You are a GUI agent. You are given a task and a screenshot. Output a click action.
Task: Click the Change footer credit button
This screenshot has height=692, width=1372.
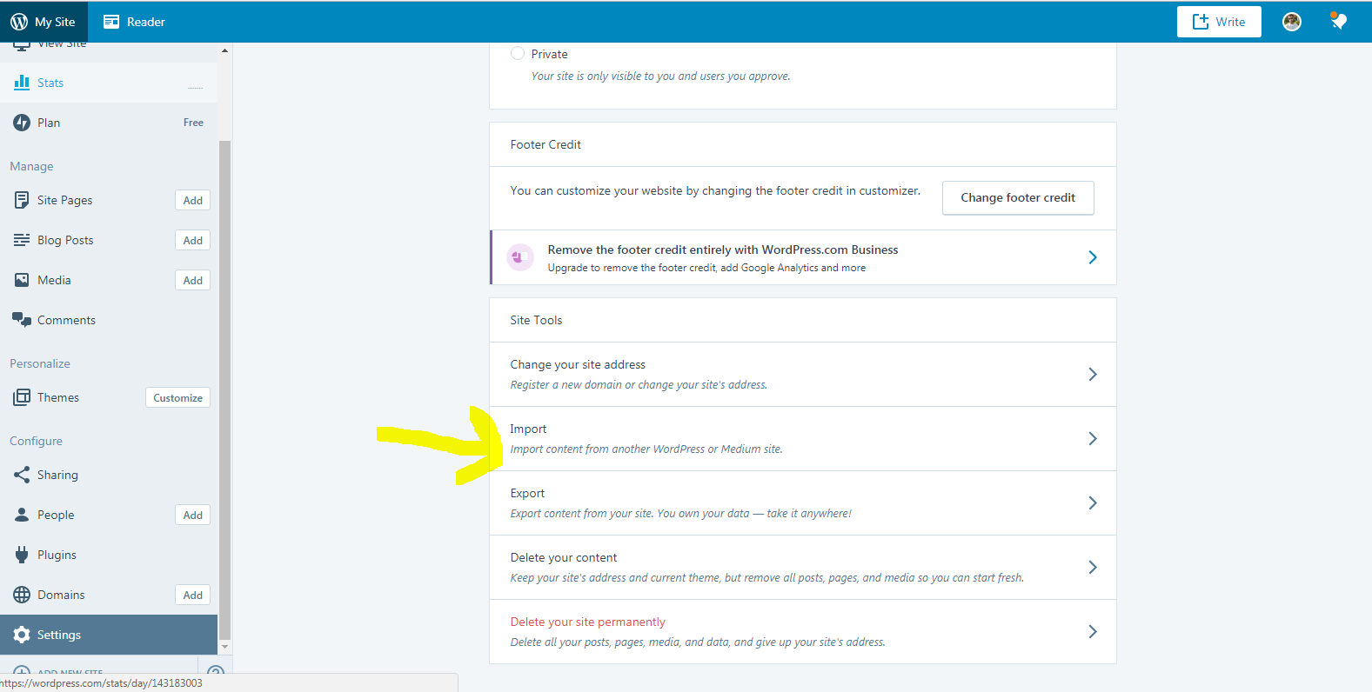tap(1017, 198)
